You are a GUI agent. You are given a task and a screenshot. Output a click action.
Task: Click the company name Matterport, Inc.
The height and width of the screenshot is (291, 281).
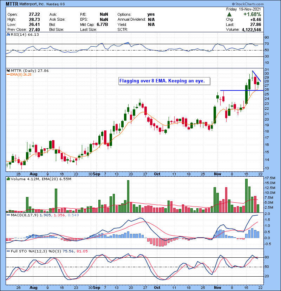click(x=32, y=4)
